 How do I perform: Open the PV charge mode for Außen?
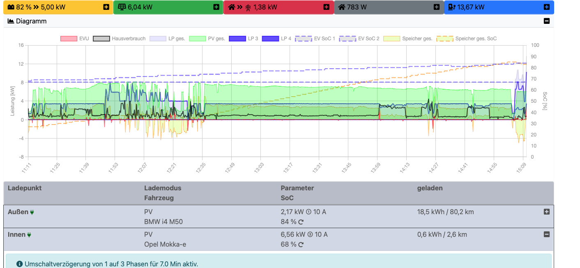[148, 212]
